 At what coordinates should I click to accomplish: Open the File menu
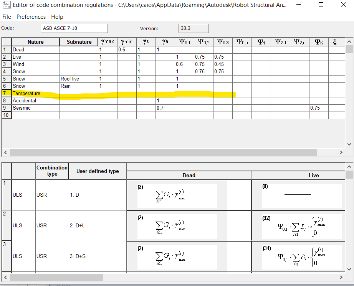pyautogui.click(x=7, y=17)
